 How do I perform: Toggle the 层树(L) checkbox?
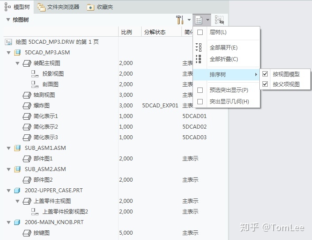tap(200, 32)
